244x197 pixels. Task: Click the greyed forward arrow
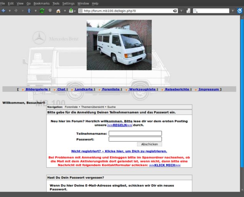click(16, 11)
